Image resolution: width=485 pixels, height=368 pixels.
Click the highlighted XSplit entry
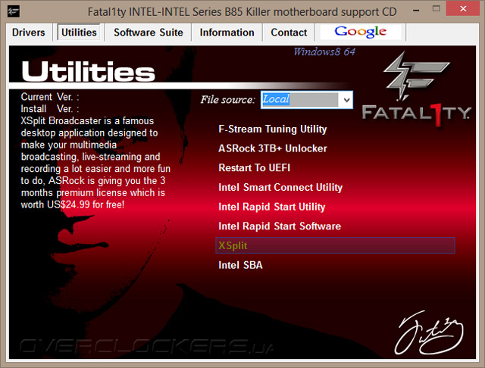coord(335,245)
